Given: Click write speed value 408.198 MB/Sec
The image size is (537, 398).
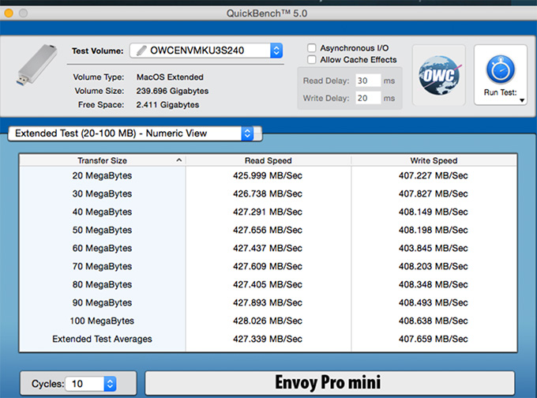Looking at the screenshot, I should (x=434, y=230).
